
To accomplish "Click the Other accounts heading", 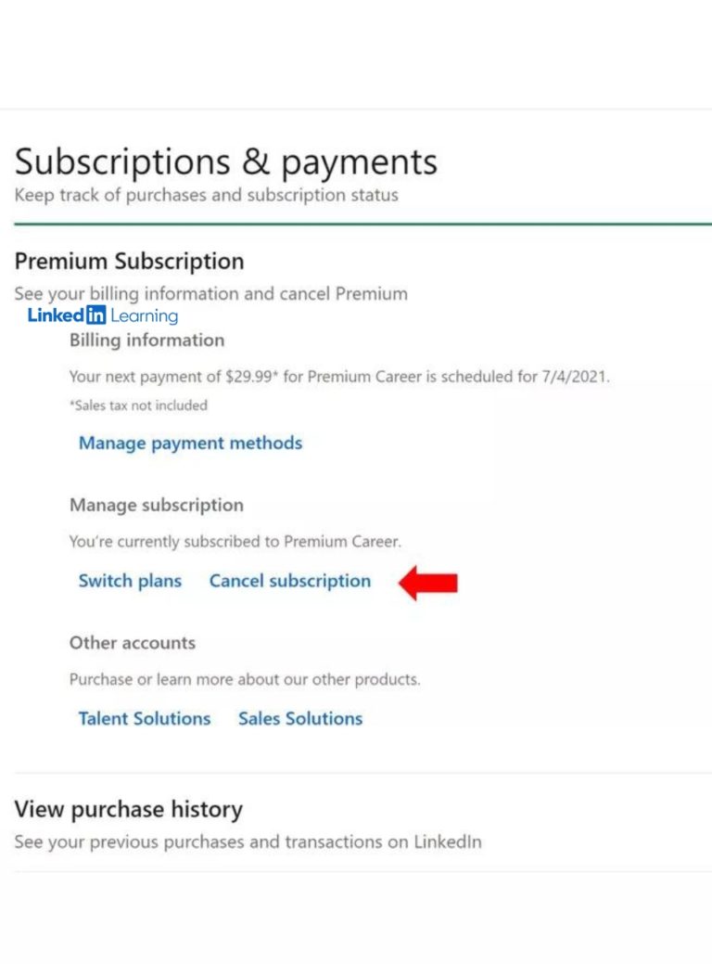I will [x=132, y=643].
